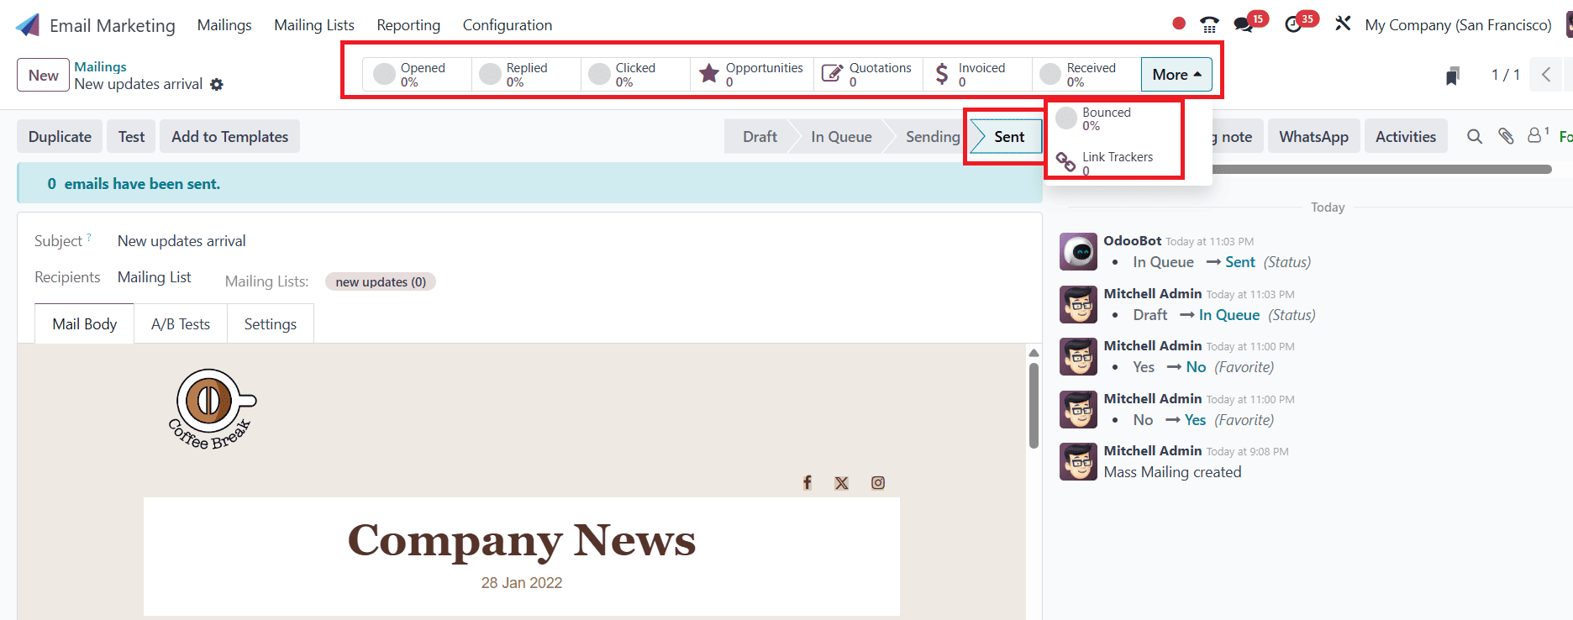
Task: Switch to the Mail Body tab
Action: click(x=85, y=323)
